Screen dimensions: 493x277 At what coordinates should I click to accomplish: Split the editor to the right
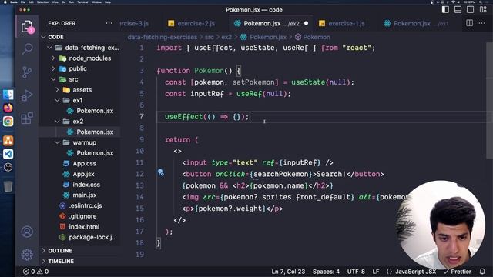(469, 23)
